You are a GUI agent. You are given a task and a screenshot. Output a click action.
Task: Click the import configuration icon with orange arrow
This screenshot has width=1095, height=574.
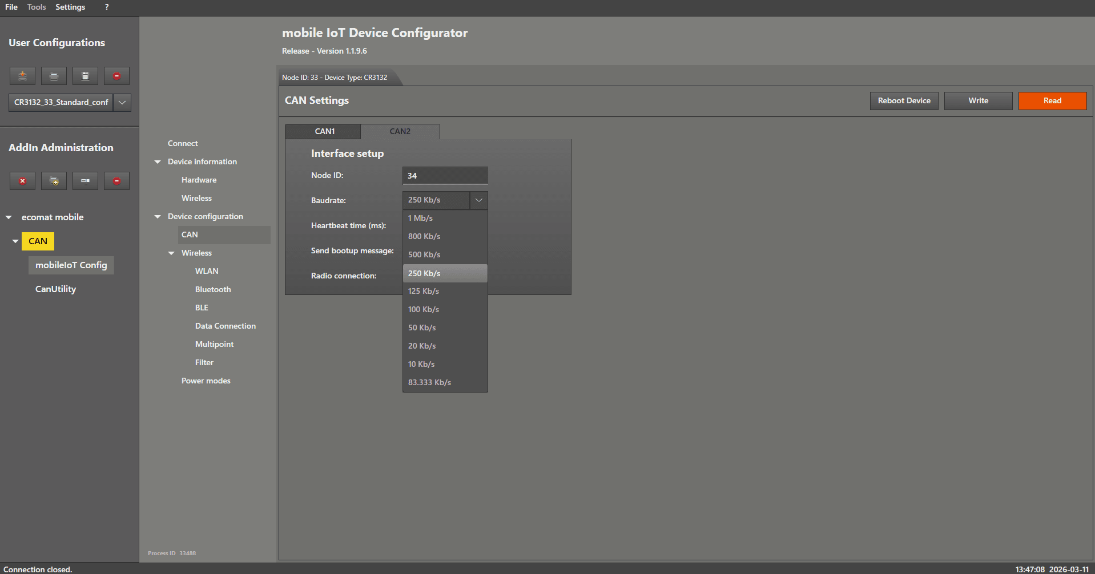point(22,76)
